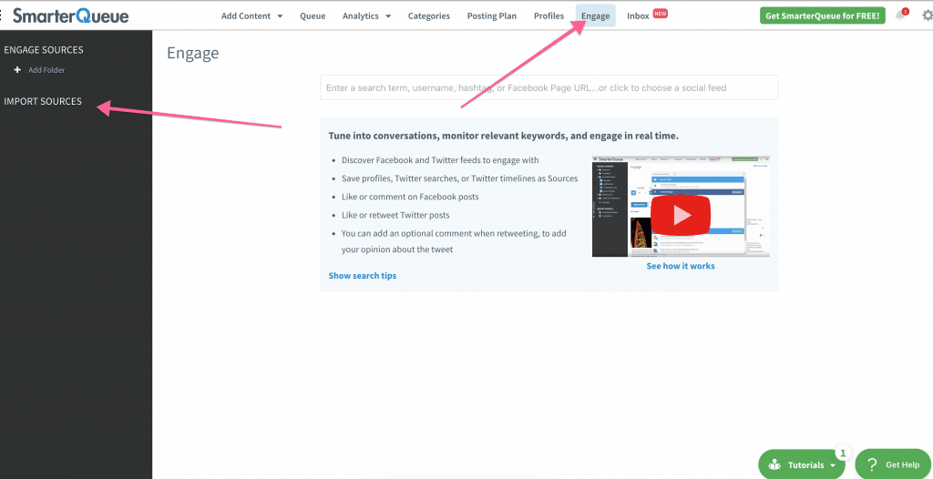Click the Like or retweet Twitter posts bullet
The height and width of the screenshot is (479, 933).
click(395, 216)
